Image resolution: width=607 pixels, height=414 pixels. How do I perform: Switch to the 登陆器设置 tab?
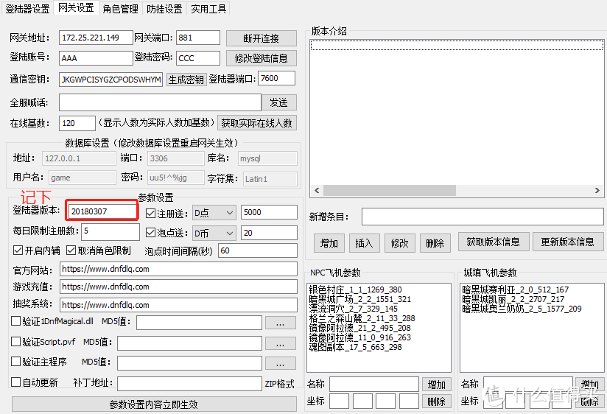(27, 9)
